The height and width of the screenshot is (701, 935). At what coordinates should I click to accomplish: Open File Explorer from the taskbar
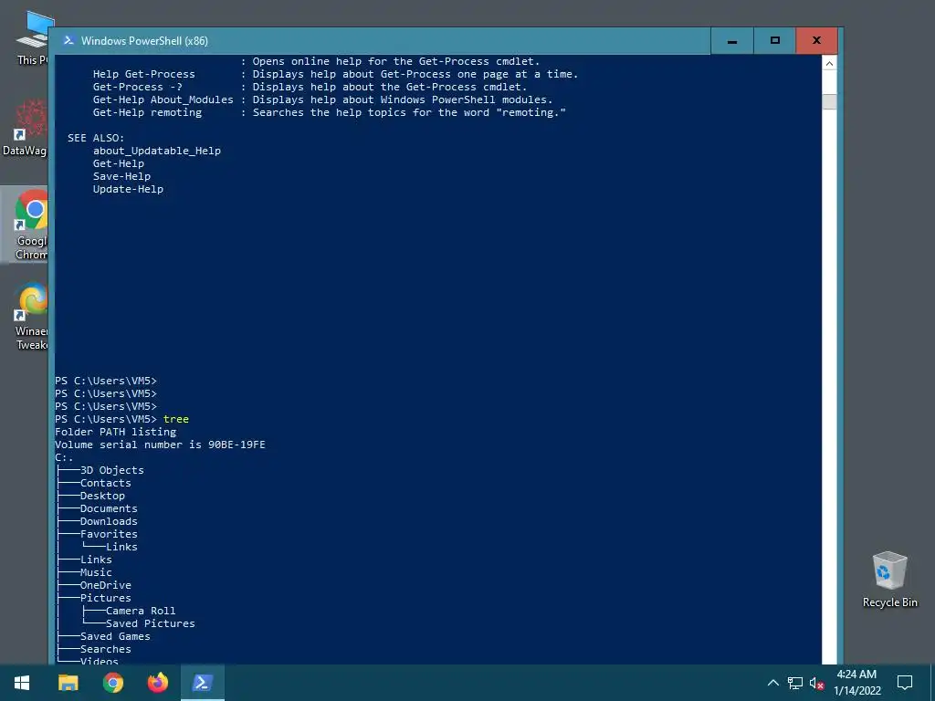tap(68, 683)
